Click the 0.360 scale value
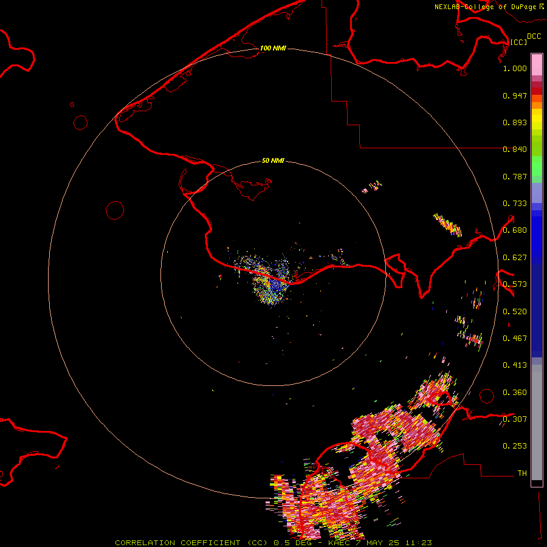 point(515,393)
